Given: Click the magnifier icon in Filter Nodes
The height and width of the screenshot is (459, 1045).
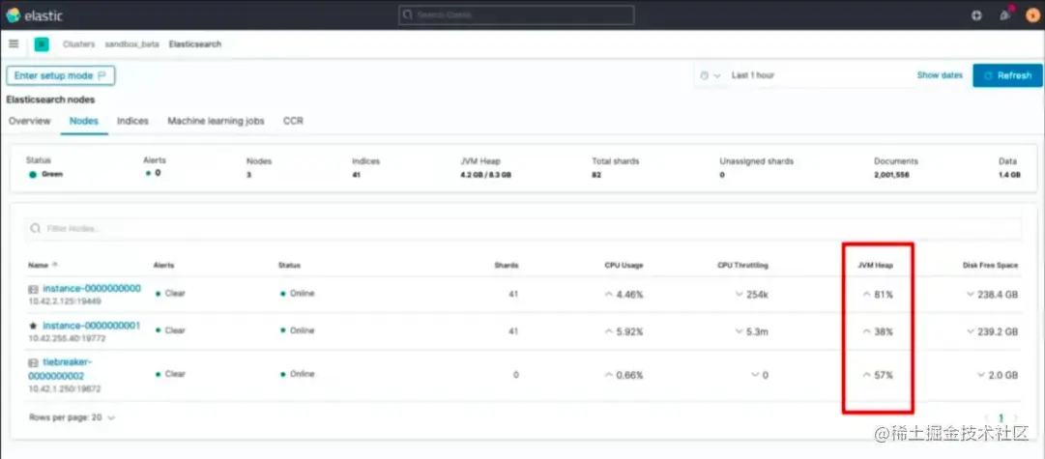Looking at the screenshot, I should tap(36, 228).
